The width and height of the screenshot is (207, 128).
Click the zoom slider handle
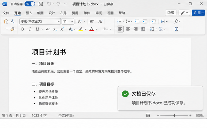tap(174, 115)
